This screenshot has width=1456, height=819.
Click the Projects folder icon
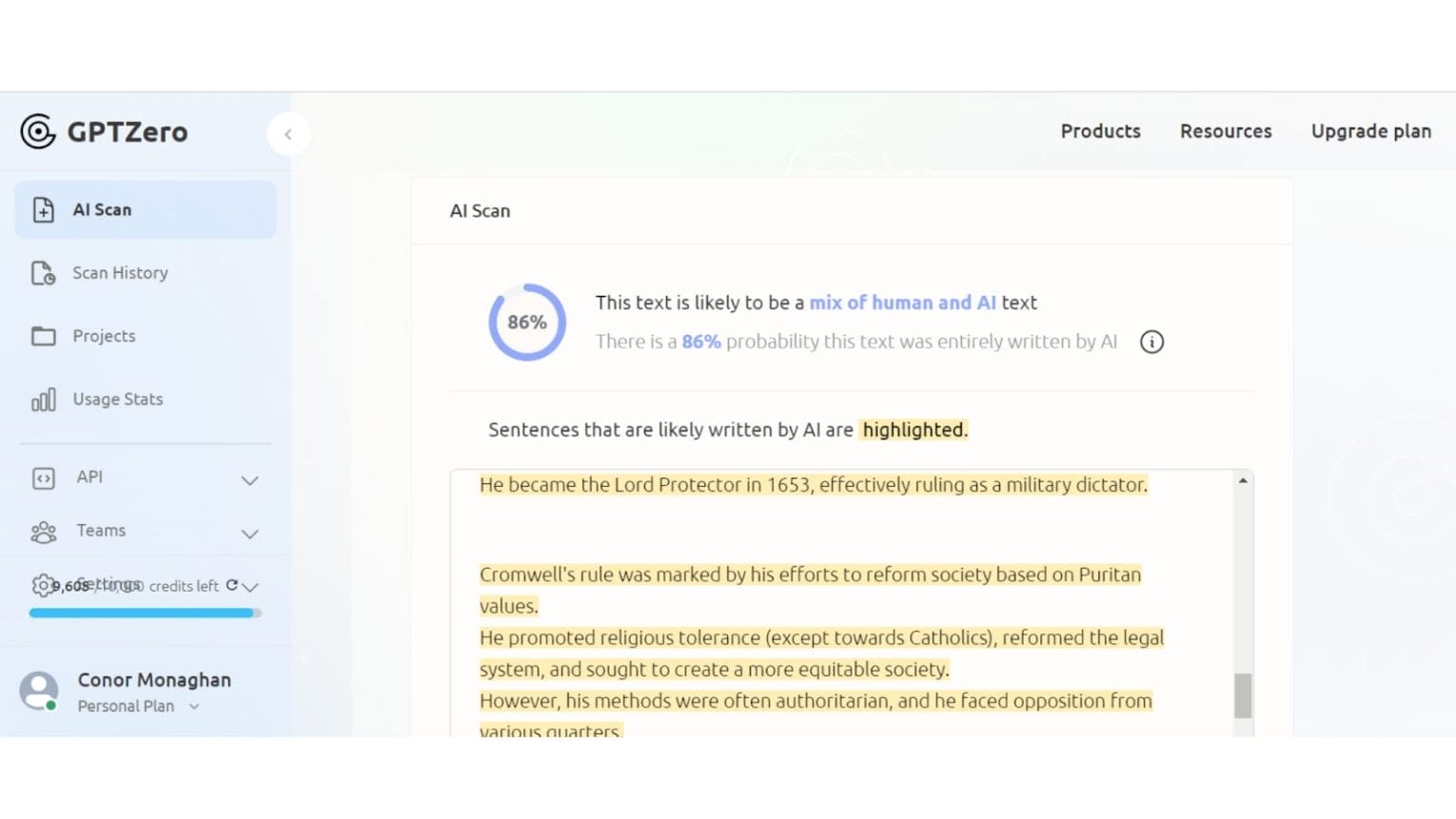tap(44, 336)
